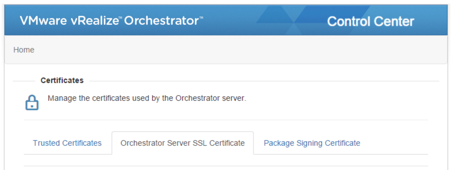The width and height of the screenshot is (454, 170).
Task: Go to the Home breadcrumb link
Action: coord(24,50)
